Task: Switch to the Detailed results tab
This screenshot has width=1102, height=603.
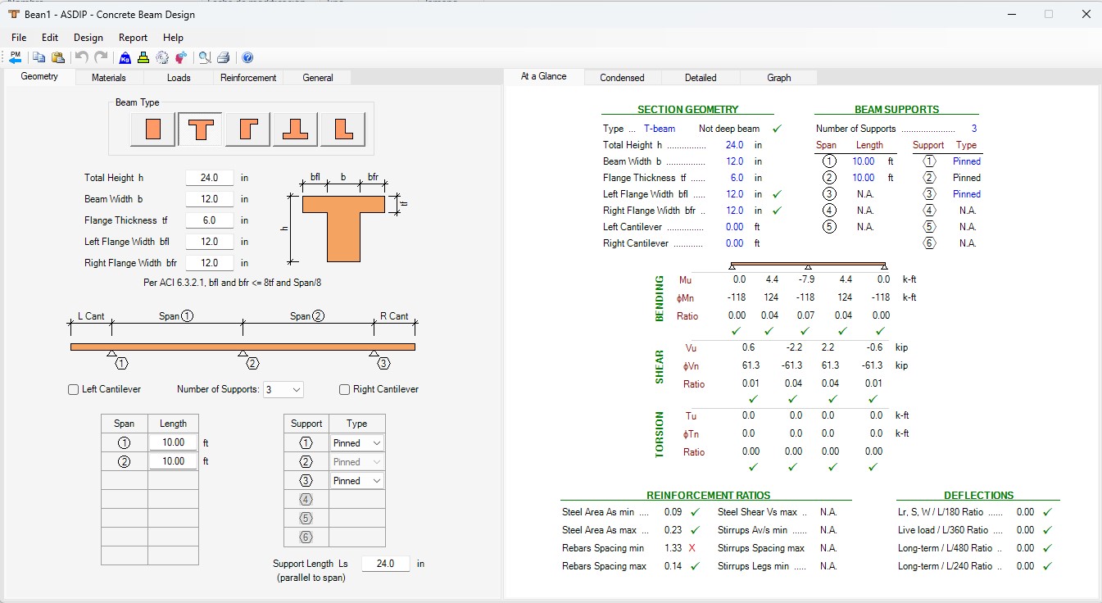Action: (701, 78)
